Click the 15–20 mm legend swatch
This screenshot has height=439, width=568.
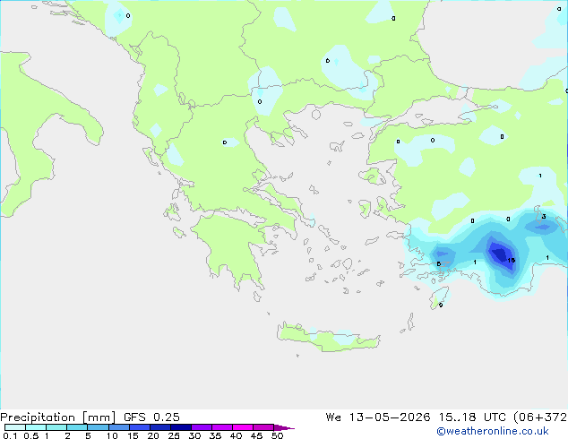point(139,427)
